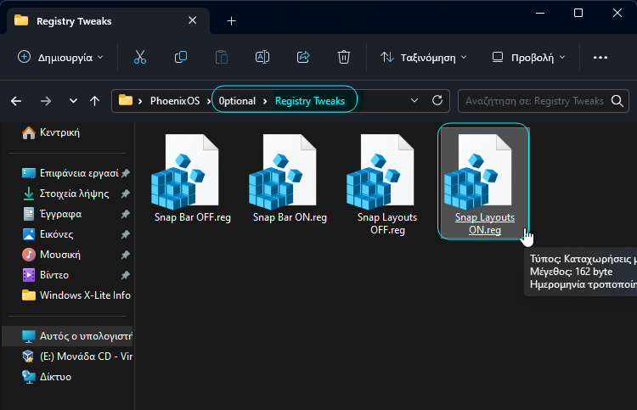Unpin Έγγραφα via pin icon

(126, 214)
